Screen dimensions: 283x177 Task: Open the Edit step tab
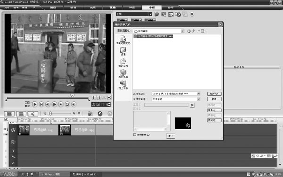pos(73,8)
